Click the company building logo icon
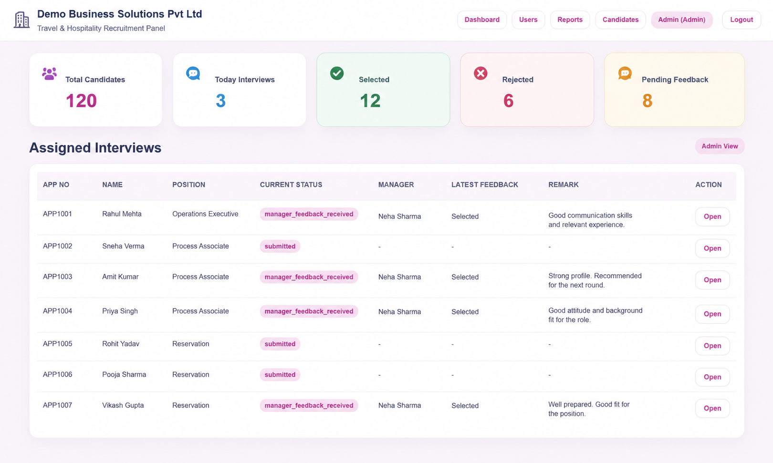 [x=21, y=20]
